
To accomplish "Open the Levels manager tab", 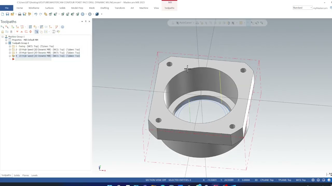I will [34, 175].
